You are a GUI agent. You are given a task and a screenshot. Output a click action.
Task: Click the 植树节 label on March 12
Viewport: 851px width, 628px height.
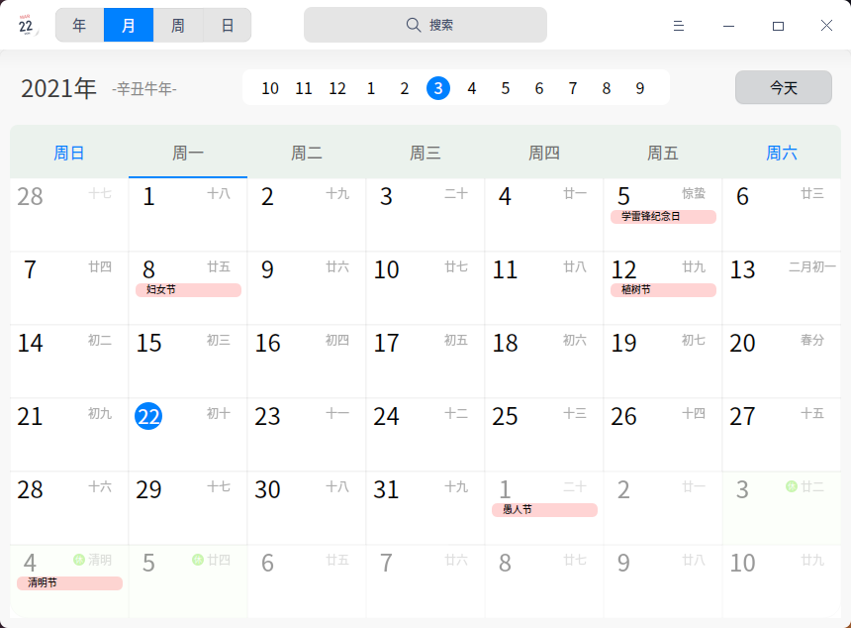tap(662, 290)
